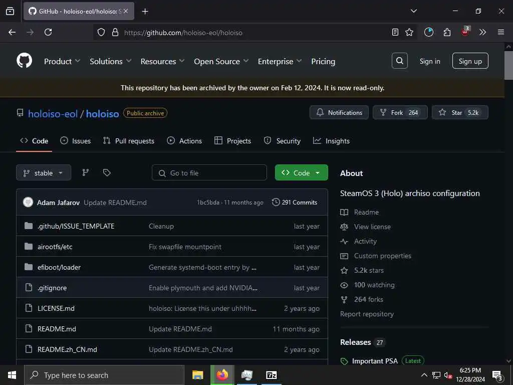The image size is (513, 385).
Task: Open the Firefox hamburger application menu
Action: click(x=501, y=32)
